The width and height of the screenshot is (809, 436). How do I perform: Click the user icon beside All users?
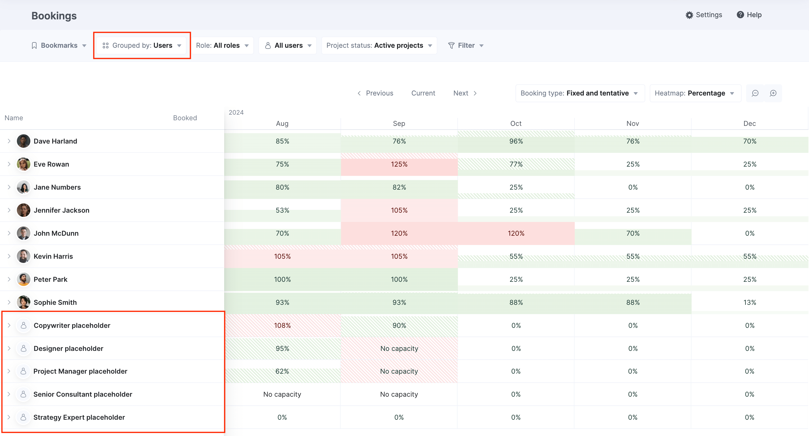pyautogui.click(x=268, y=45)
